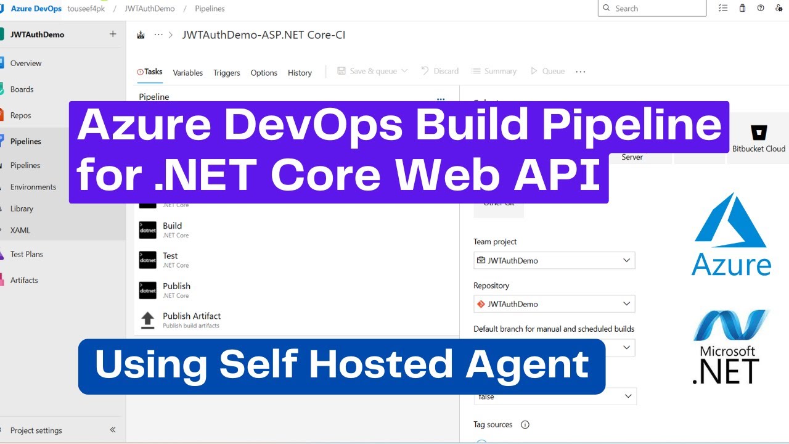Select the Test task row
The width and height of the screenshot is (789, 444).
click(x=296, y=260)
